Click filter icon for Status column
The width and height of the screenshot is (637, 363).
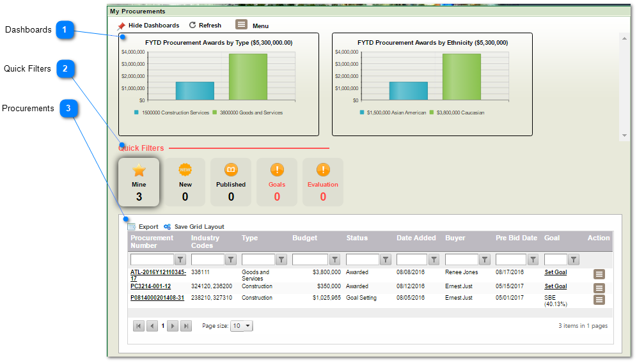coord(386,259)
